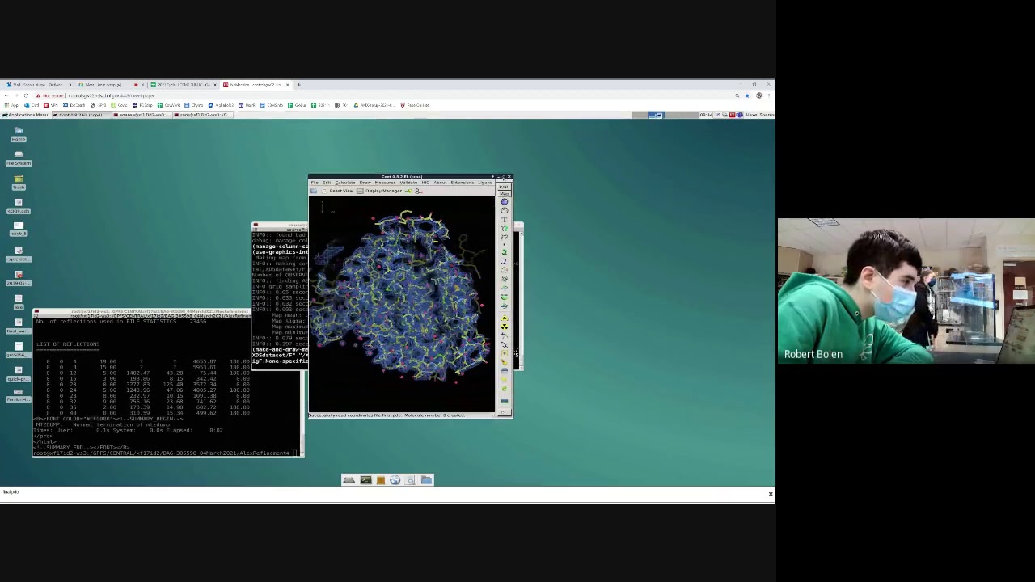Click Robert Bolen's video thumbnail

click(x=906, y=291)
